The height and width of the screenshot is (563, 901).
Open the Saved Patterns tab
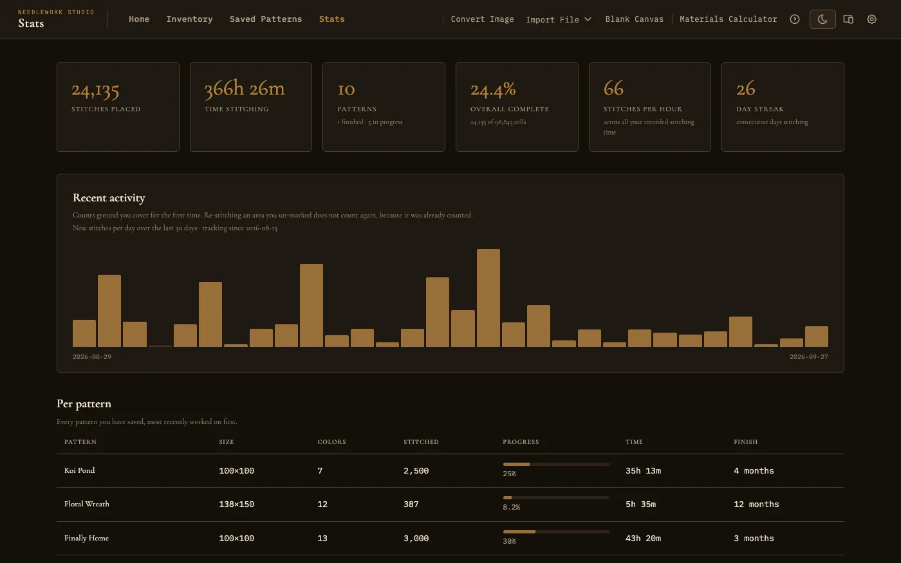pyautogui.click(x=266, y=19)
